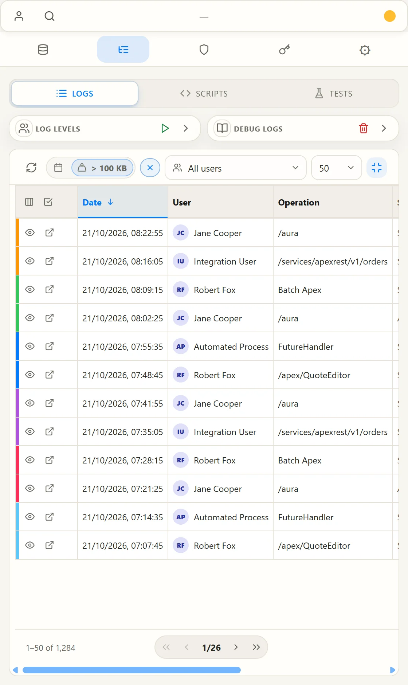The height and width of the screenshot is (685, 408).
Task: Open the 08:16:05 log externally
Action: pyautogui.click(x=50, y=261)
